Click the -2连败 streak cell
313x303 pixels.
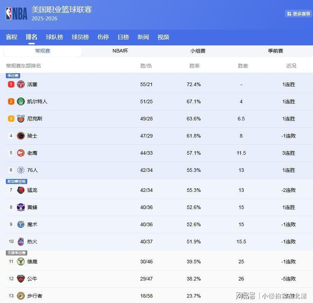[288, 190]
